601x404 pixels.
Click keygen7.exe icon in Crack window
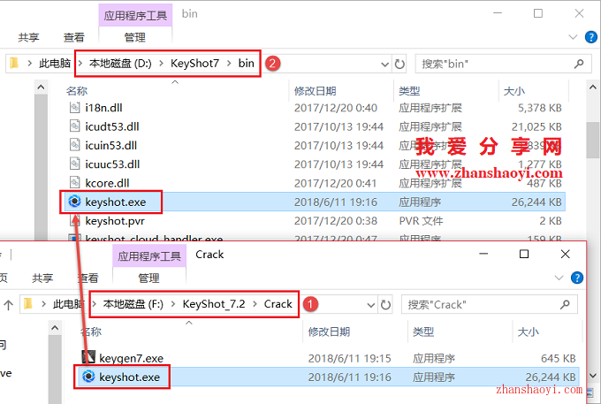coord(88,357)
